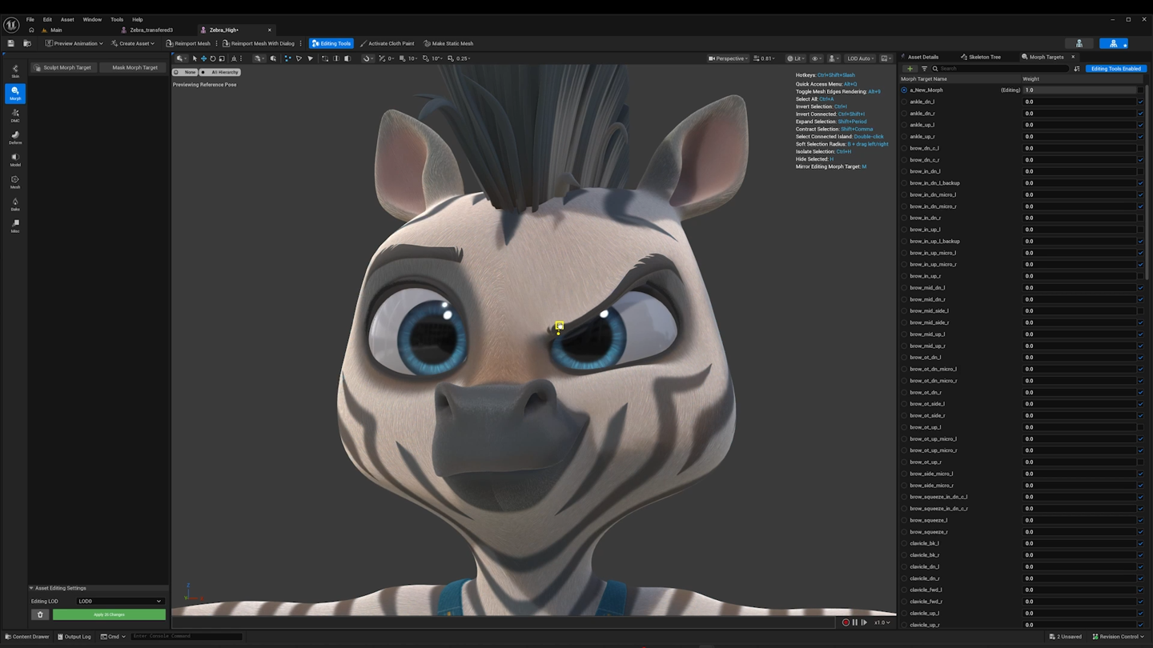Click the Make Static Mesh button
The height and width of the screenshot is (648, 1153).
[448, 43]
